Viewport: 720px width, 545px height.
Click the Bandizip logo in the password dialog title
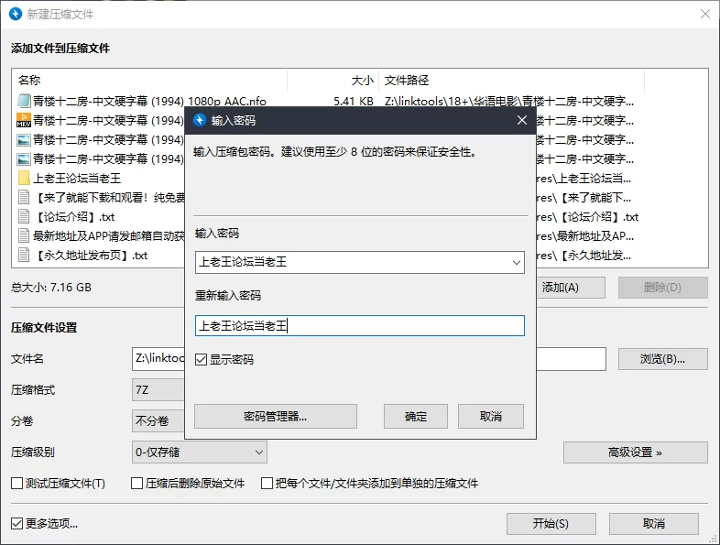tap(200, 120)
